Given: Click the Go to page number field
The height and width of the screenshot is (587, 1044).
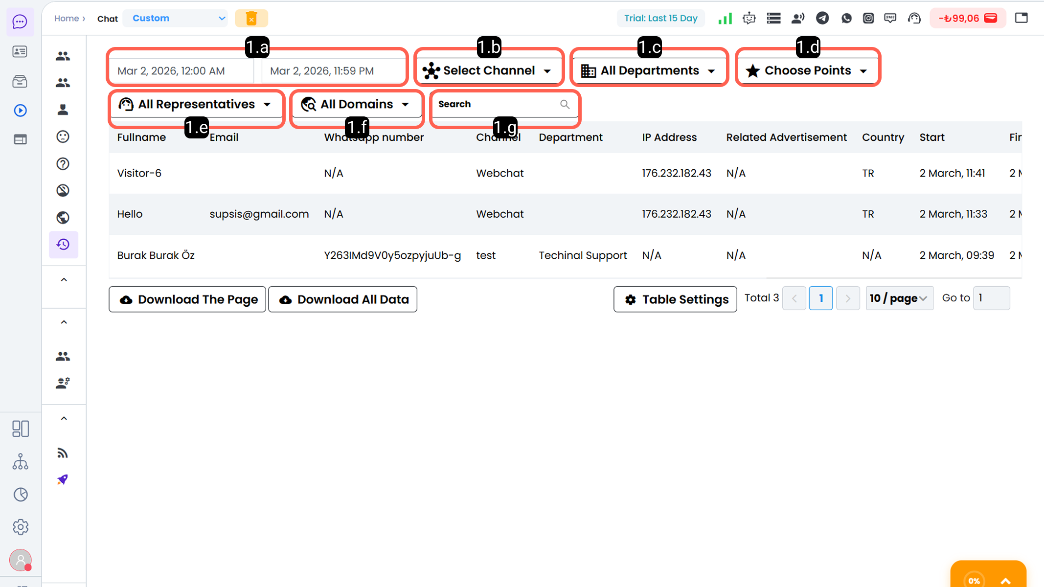Looking at the screenshot, I should pyautogui.click(x=992, y=298).
